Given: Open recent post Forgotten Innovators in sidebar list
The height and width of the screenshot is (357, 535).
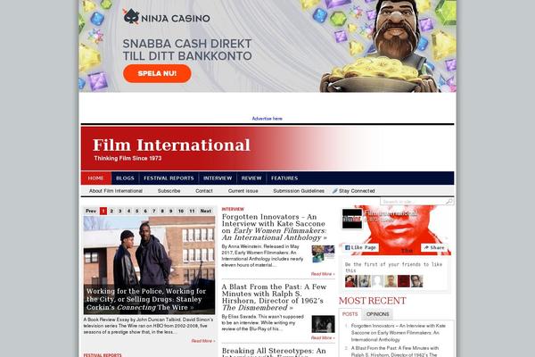Looking at the screenshot, I should 399,332.
